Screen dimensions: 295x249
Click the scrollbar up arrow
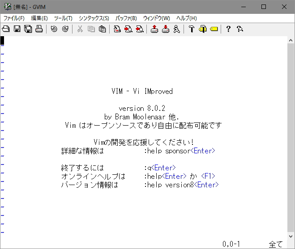click(x=291, y=40)
